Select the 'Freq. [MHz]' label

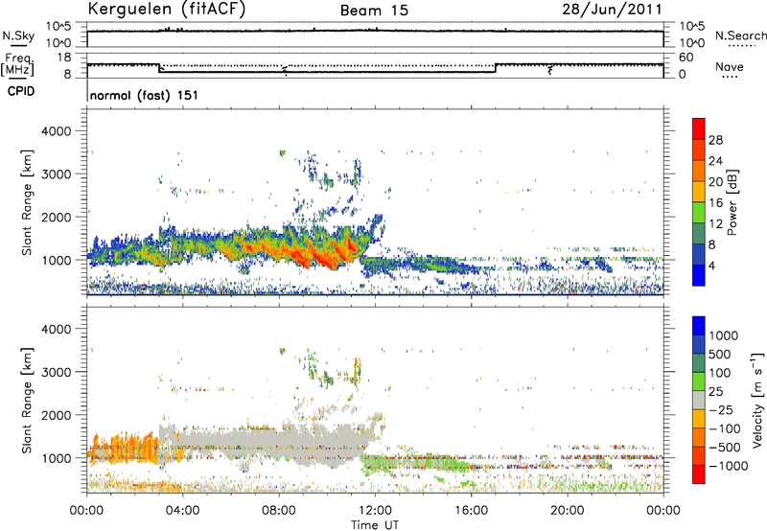(x=18, y=64)
